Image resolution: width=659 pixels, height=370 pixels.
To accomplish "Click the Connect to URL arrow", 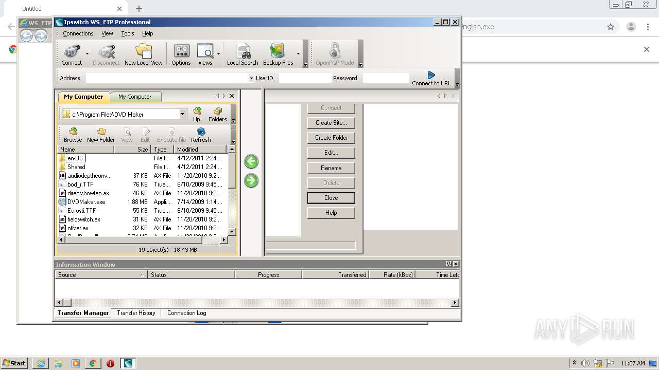I will (x=431, y=75).
